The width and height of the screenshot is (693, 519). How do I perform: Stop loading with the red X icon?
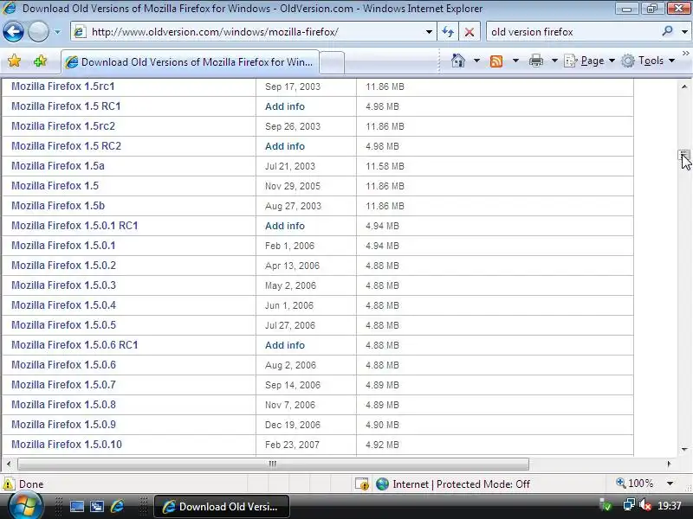(x=470, y=32)
